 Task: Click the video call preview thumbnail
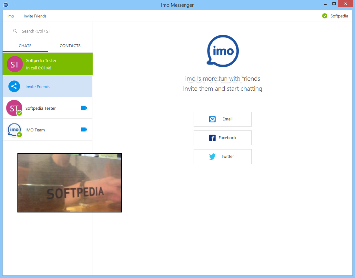tap(70, 183)
